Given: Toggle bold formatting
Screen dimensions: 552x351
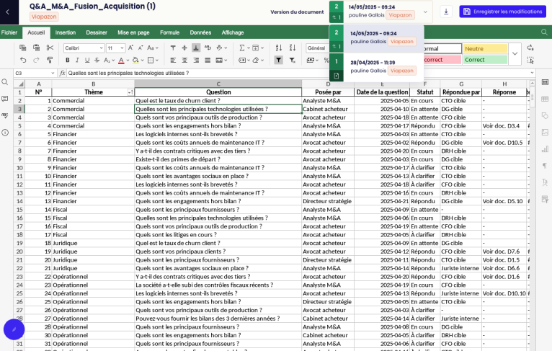Looking at the screenshot, I should tap(68, 61).
